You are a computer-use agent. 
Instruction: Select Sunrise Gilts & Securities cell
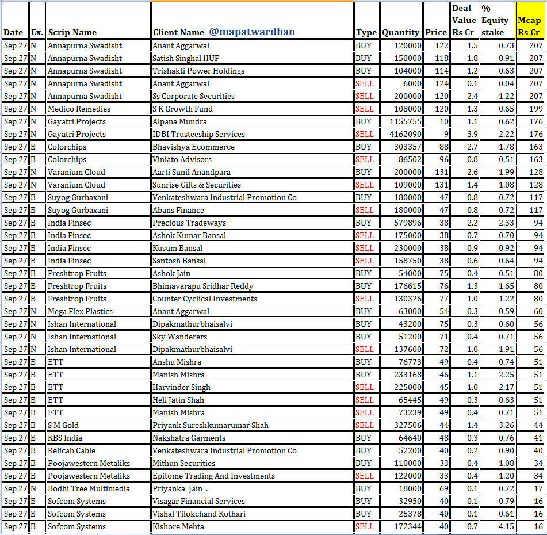[253, 185]
